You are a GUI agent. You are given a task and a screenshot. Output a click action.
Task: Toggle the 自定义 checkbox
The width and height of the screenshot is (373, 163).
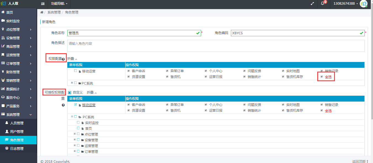pyautogui.click(x=70, y=92)
